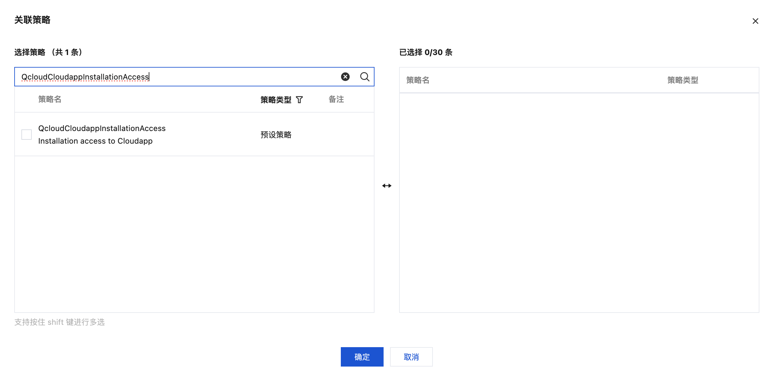Screen dimensions: 773x374
Task: Close the 关联策略 dialog
Action: click(x=755, y=21)
